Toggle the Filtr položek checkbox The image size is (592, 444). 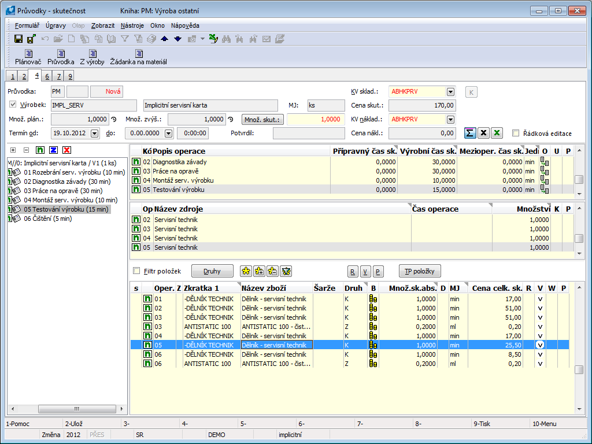136,271
